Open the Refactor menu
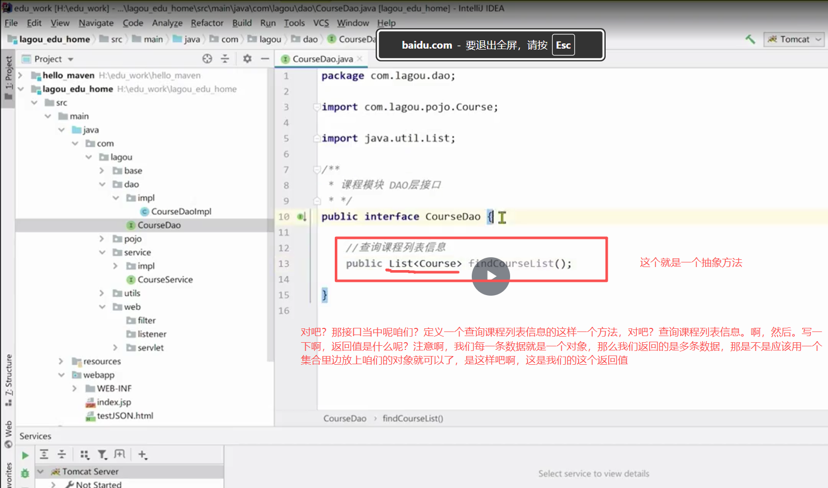 [207, 23]
